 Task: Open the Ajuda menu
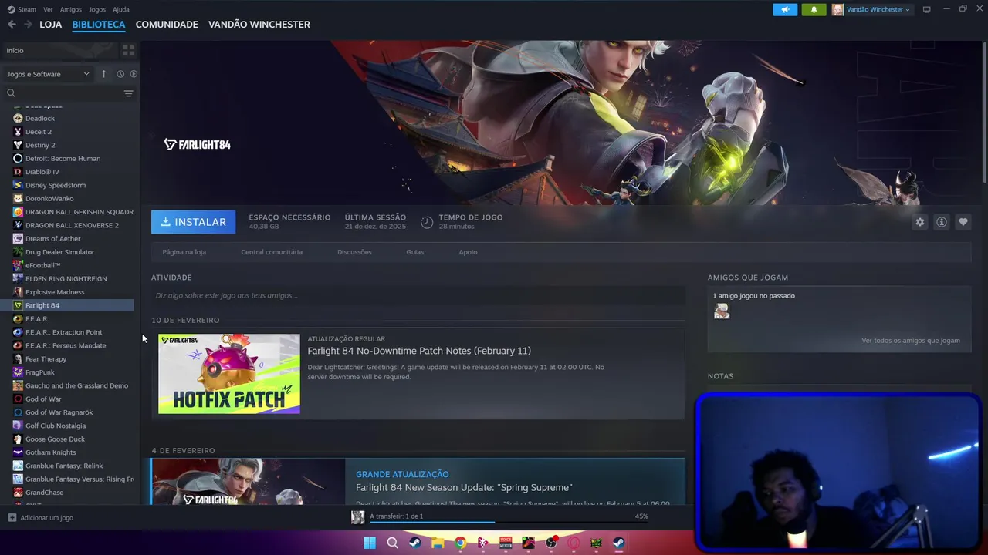coord(121,9)
